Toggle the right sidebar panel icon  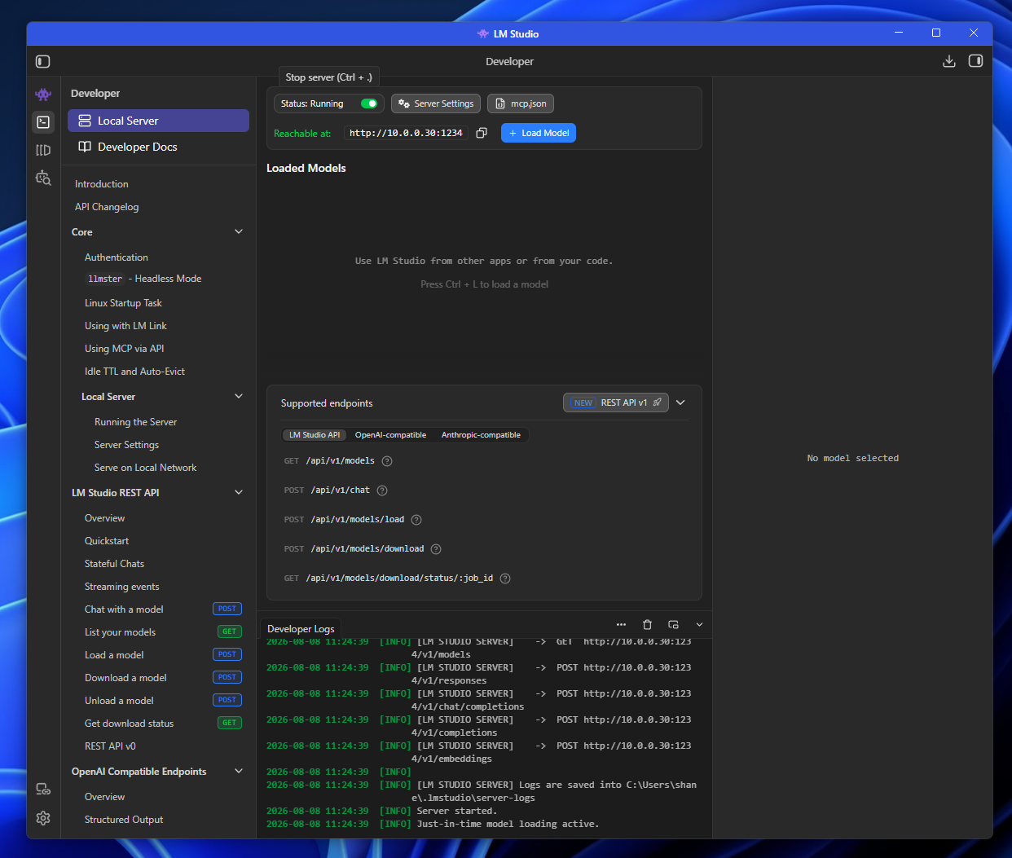pos(975,61)
